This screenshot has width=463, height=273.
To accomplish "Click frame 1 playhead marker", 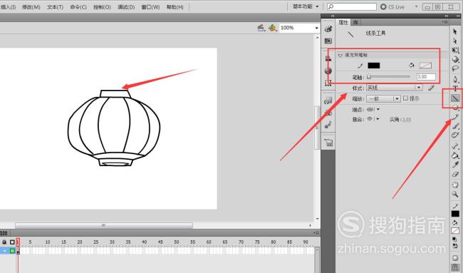I will pos(18,242).
